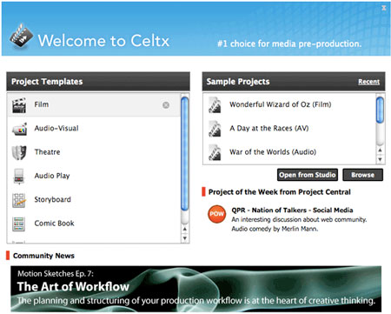Pick the Storyboard template
The width and height of the screenshot is (391, 314).
pos(94,200)
